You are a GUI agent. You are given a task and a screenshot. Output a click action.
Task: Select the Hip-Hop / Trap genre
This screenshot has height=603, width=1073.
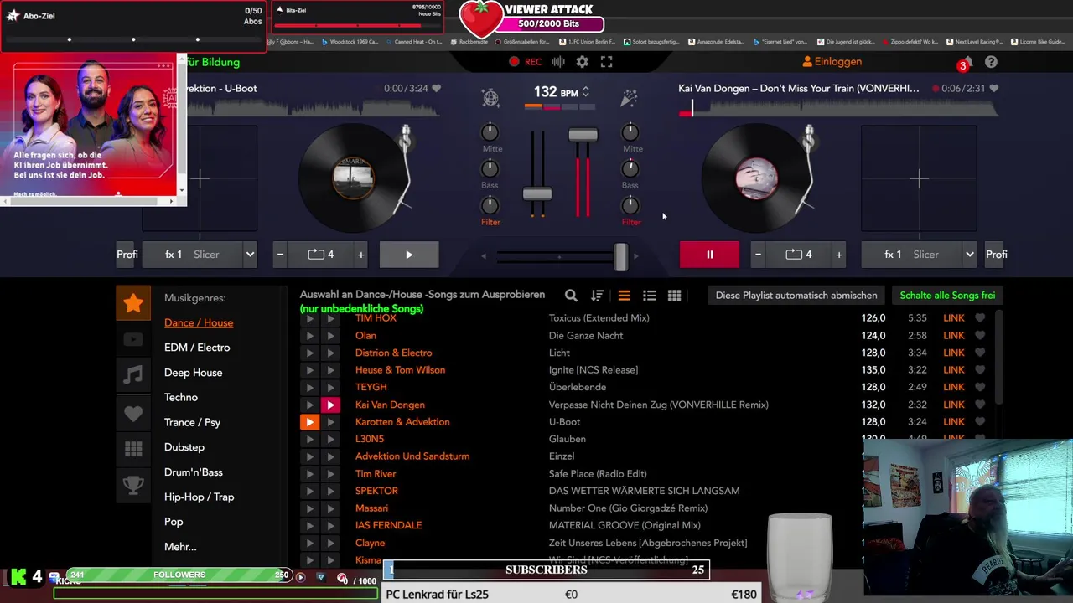click(x=199, y=497)
